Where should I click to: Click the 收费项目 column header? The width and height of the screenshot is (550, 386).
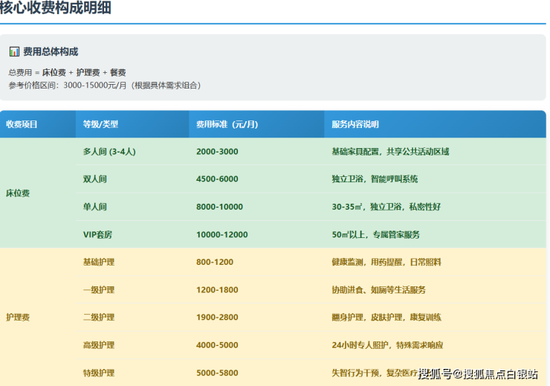pos(22,124)
